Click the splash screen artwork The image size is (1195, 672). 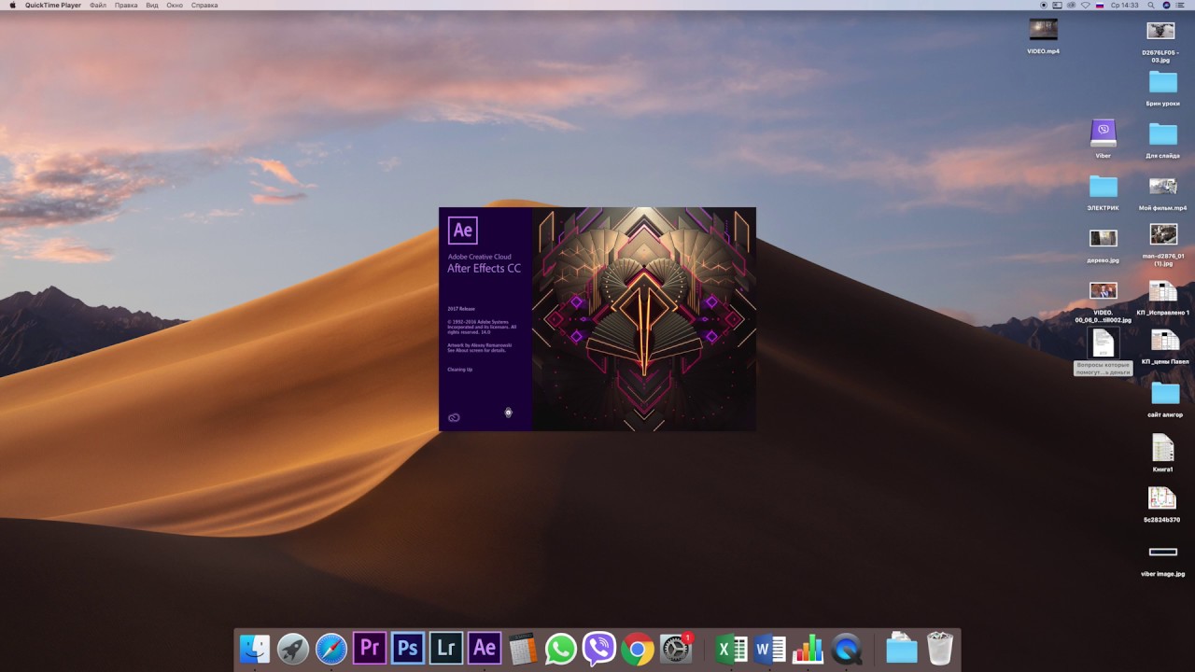pyautogui.click(x=643, y=319)
